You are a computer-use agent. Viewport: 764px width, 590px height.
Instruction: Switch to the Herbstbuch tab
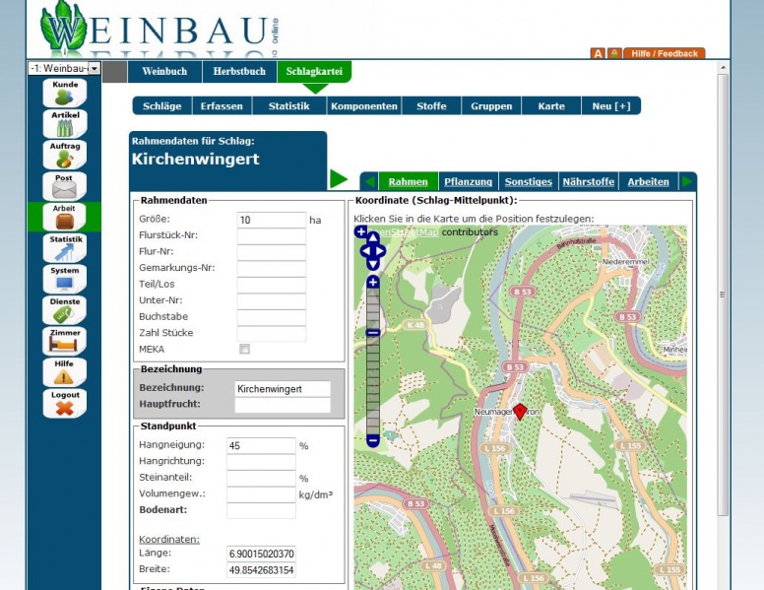239,72
